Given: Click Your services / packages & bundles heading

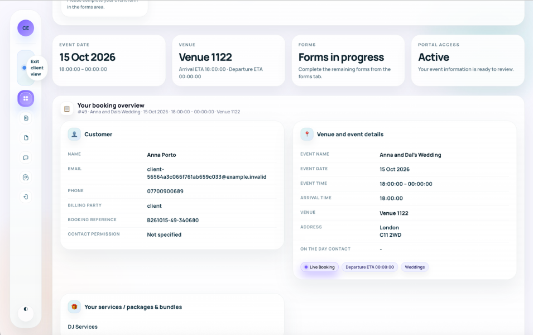Looking at the screenshot, I should (x=133, y=307).
